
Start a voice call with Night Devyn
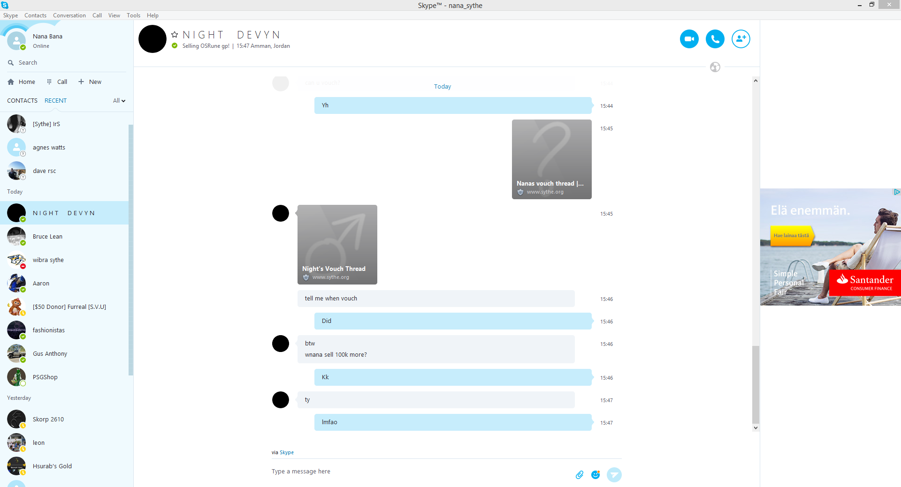[x=715, y=39]
